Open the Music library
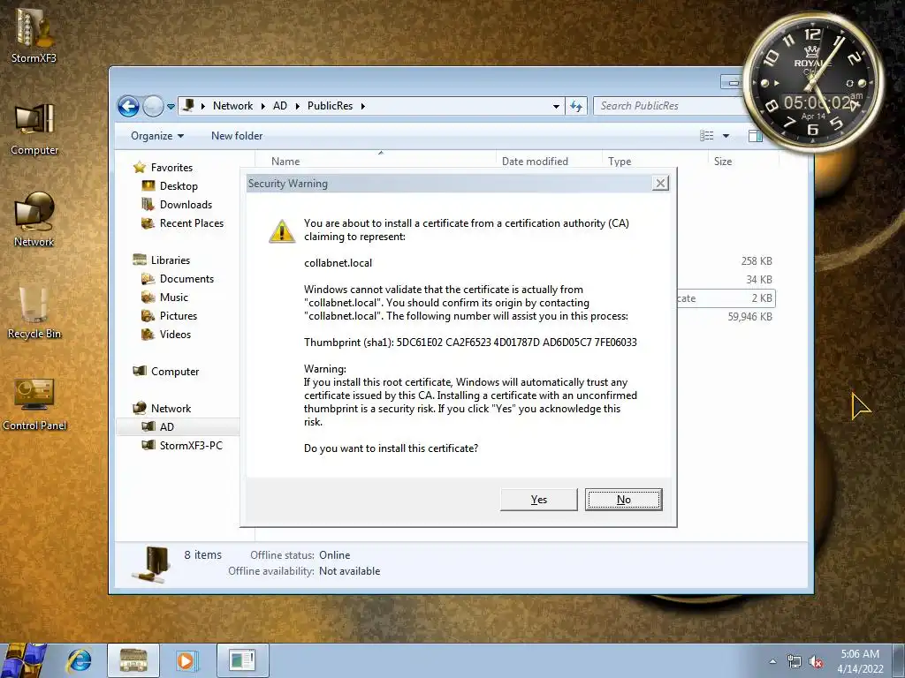This screenshot has width=905, height=678. click(x=174, y=297)
